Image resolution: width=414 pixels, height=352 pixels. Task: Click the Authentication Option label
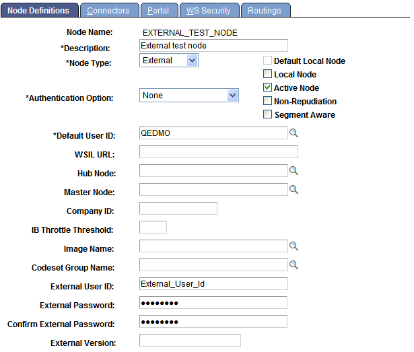pos(69,98)
